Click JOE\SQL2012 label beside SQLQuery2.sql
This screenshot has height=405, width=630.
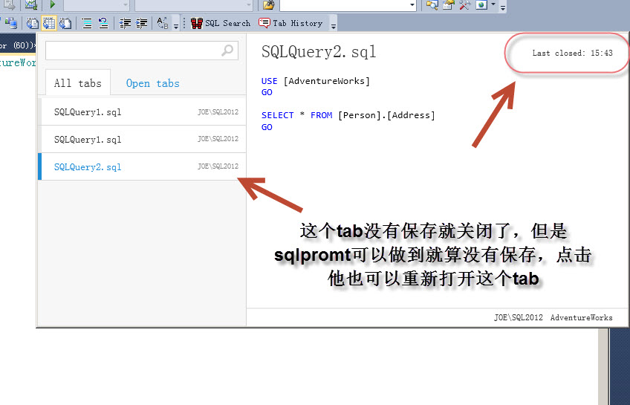pos(218,166)
